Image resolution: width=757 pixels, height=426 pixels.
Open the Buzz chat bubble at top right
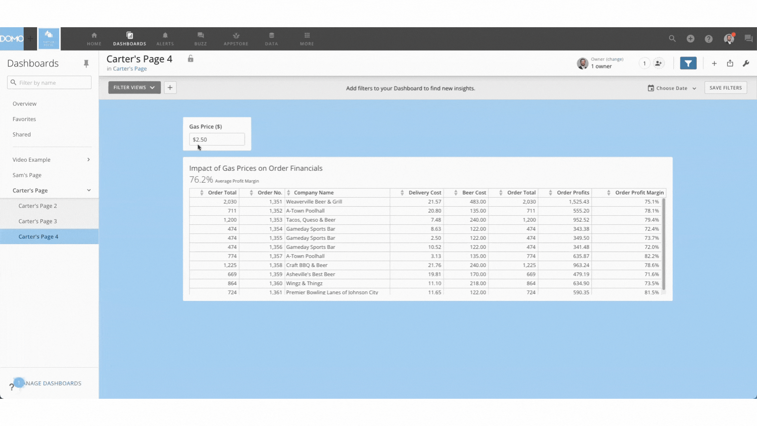point(748,39)
